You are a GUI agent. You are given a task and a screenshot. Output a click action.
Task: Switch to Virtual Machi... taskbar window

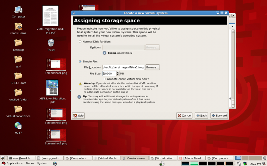[x=106, y=158]
